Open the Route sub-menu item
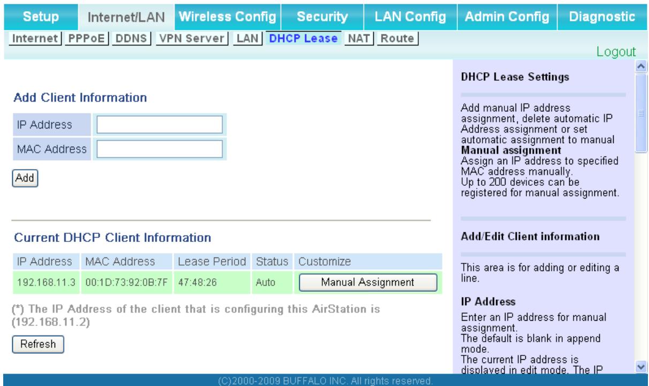This screenshot has width=649, height=386. tap(397, 39)
